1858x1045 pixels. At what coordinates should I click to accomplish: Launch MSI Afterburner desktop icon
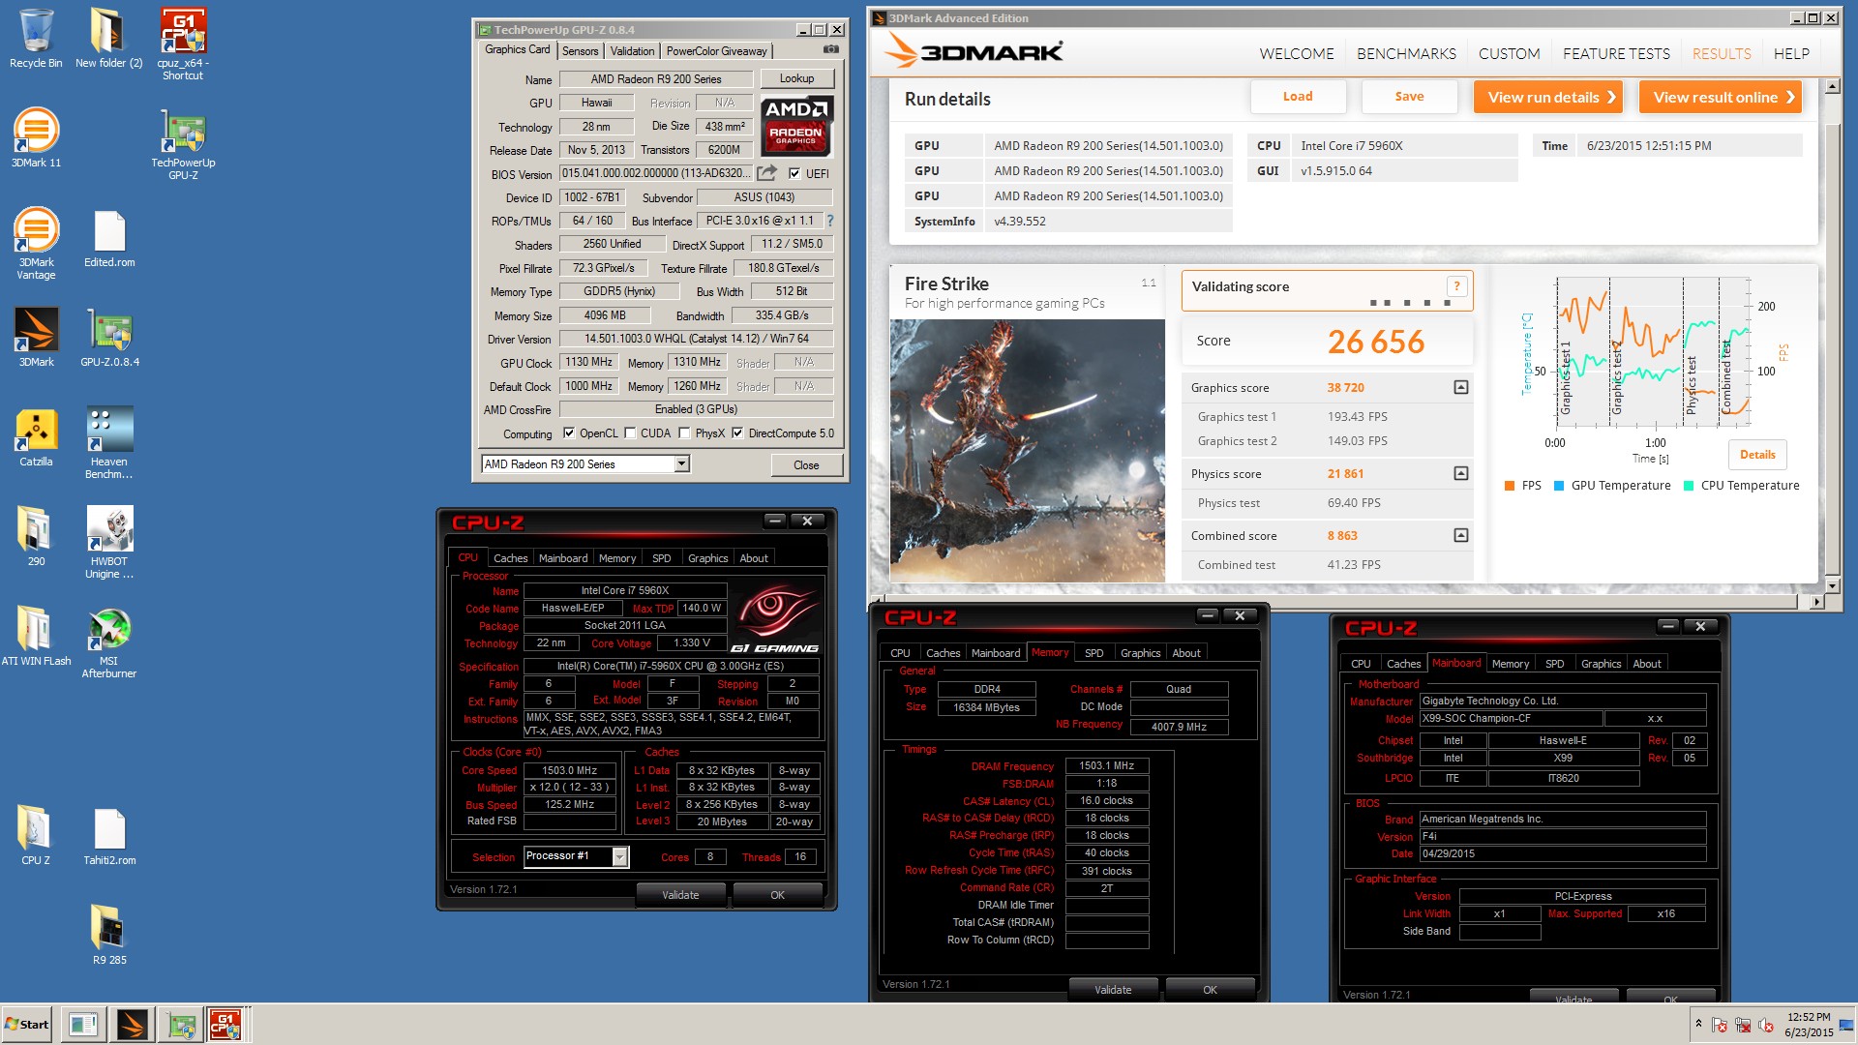pyautogui.click(x=109, y=642)
